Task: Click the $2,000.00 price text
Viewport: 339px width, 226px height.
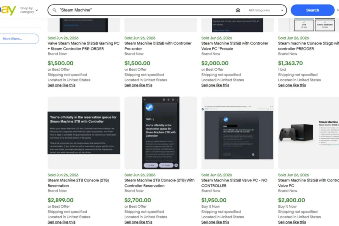Action: click(x=215, y=63)
